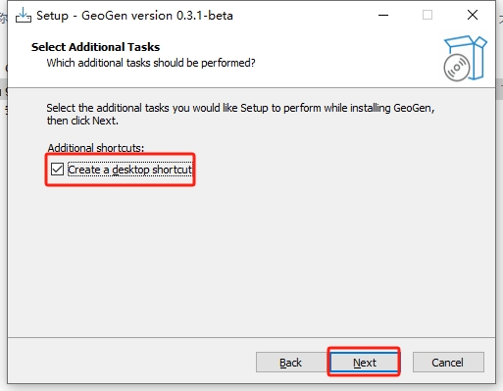Click the software box with disc icon
The width and height of the screenshot is (503, 391).
tap(465, 58)
